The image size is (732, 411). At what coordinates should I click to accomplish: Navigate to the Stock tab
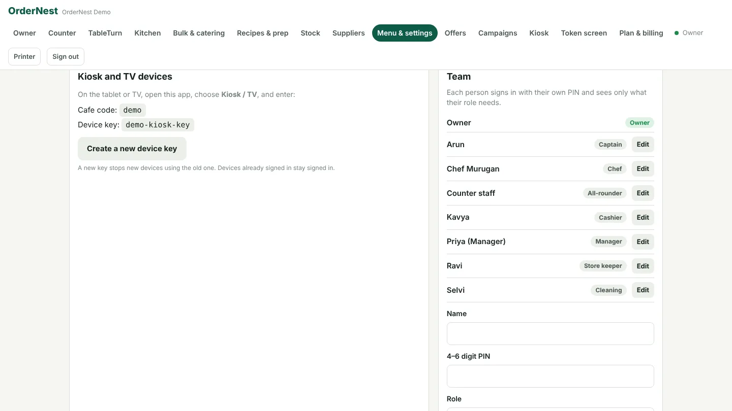click(x=310, y=33)
